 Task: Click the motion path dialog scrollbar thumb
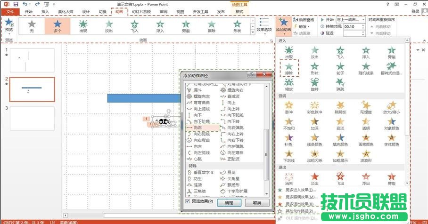pyautogui.click(x=266, y=154)
